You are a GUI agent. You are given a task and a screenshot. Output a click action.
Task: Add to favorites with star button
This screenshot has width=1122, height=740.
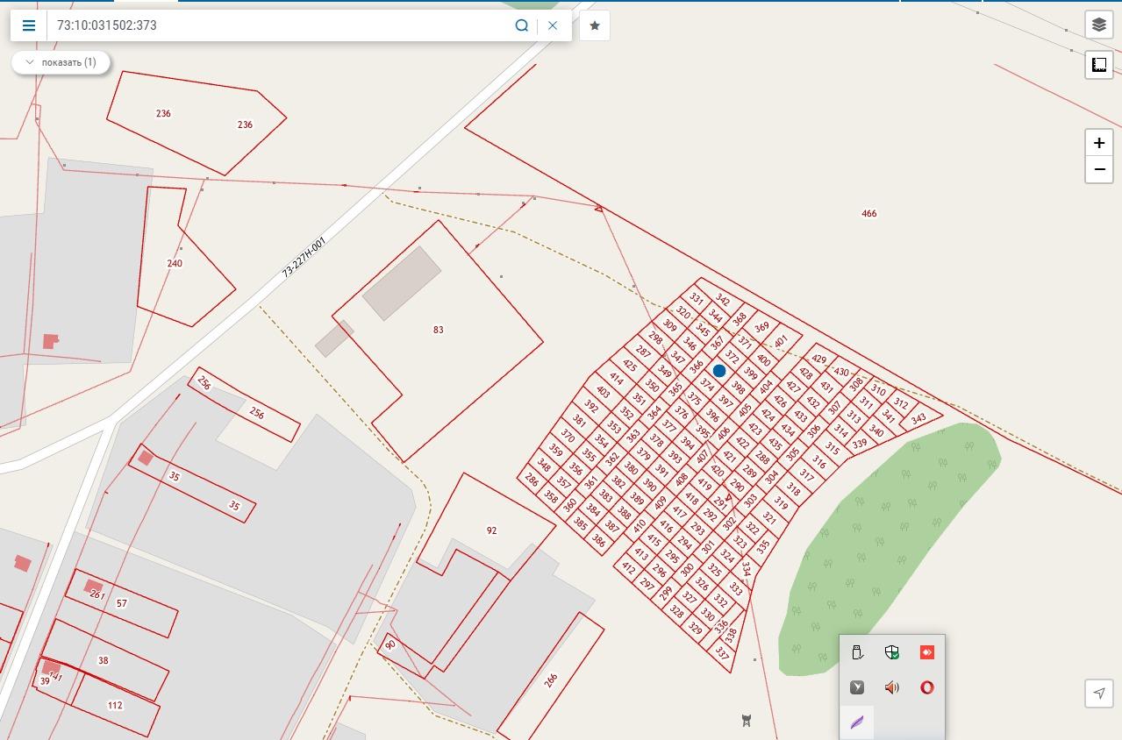pyautogui.click(x=595, y=25)
